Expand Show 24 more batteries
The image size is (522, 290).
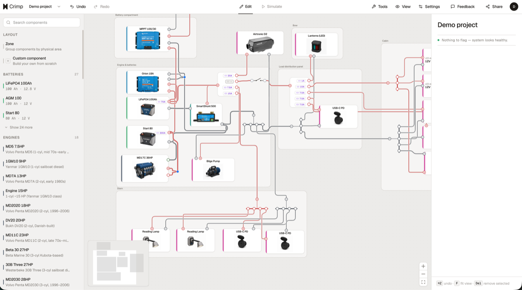pyautogui.click(x=19, y=127)
